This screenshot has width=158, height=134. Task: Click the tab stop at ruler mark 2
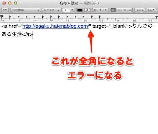click(19, 17)
